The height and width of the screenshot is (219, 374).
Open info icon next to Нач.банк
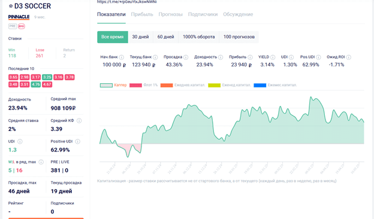(122, 57)
